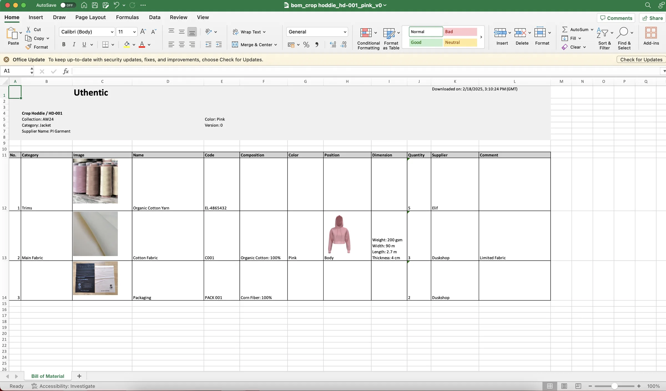Click the Increase Indent icon
This screenshot has height=391, width=666.
219,44
